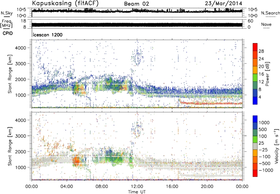Image resolution: width=280 pixels, height=194 pixels.
Task: Click the 'Velocity [m s-1]' colorbar label
Action: click(276, 146)
